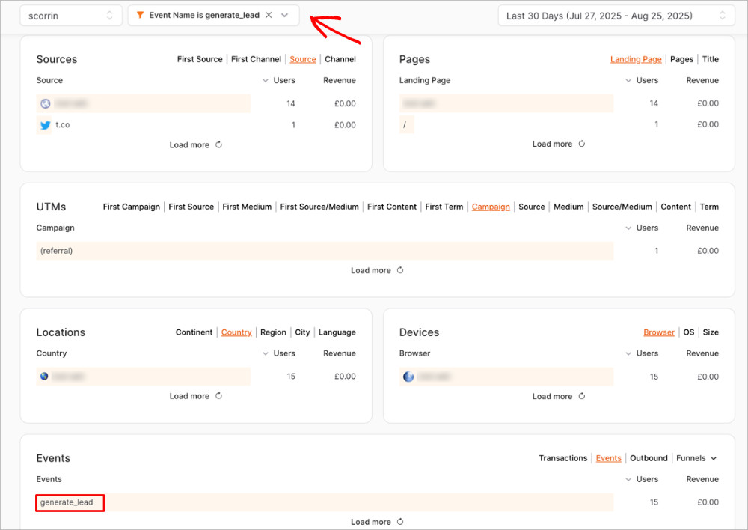This screenshot has height=530, width=748.
Task: Click the funnel icon on the Event Name filter
Action: [139, 14]
